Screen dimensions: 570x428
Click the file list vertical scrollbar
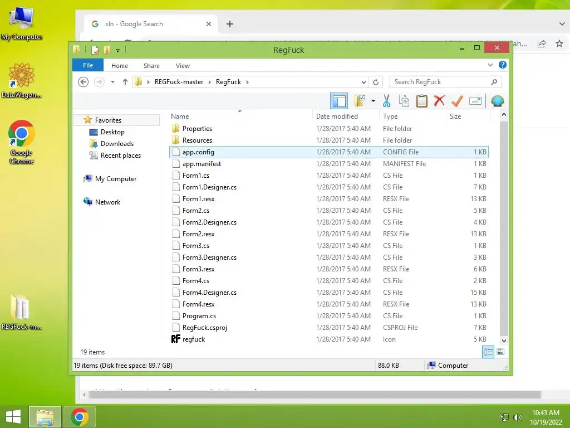pyautogui.click(x=504, y=227)
